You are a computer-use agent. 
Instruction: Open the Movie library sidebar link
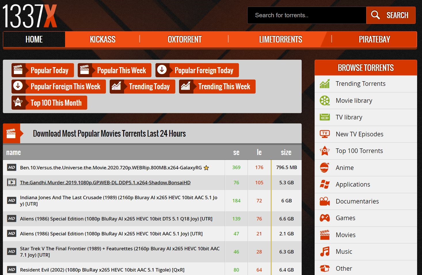tap(354, 100)
